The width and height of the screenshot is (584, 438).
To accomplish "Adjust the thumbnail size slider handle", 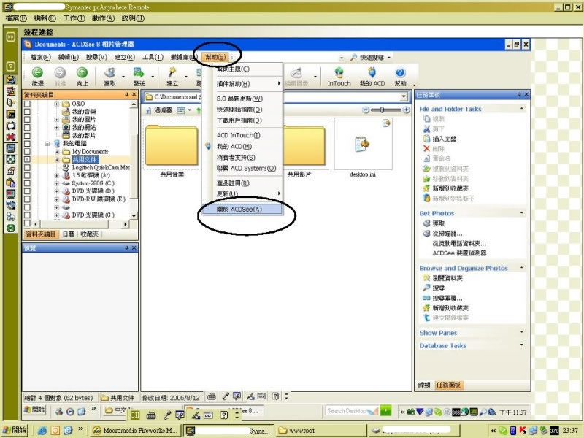I will tap(383, 109).
